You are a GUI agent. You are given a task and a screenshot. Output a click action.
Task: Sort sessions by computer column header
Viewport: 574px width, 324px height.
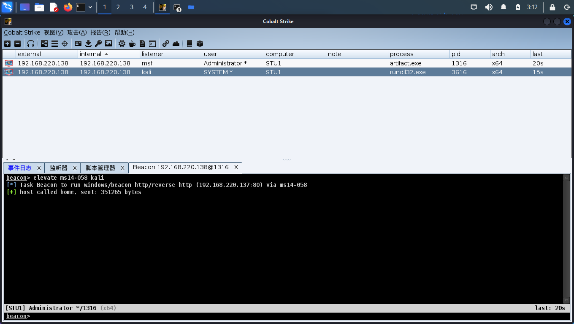pyautogui.click(x=295, y=54)
